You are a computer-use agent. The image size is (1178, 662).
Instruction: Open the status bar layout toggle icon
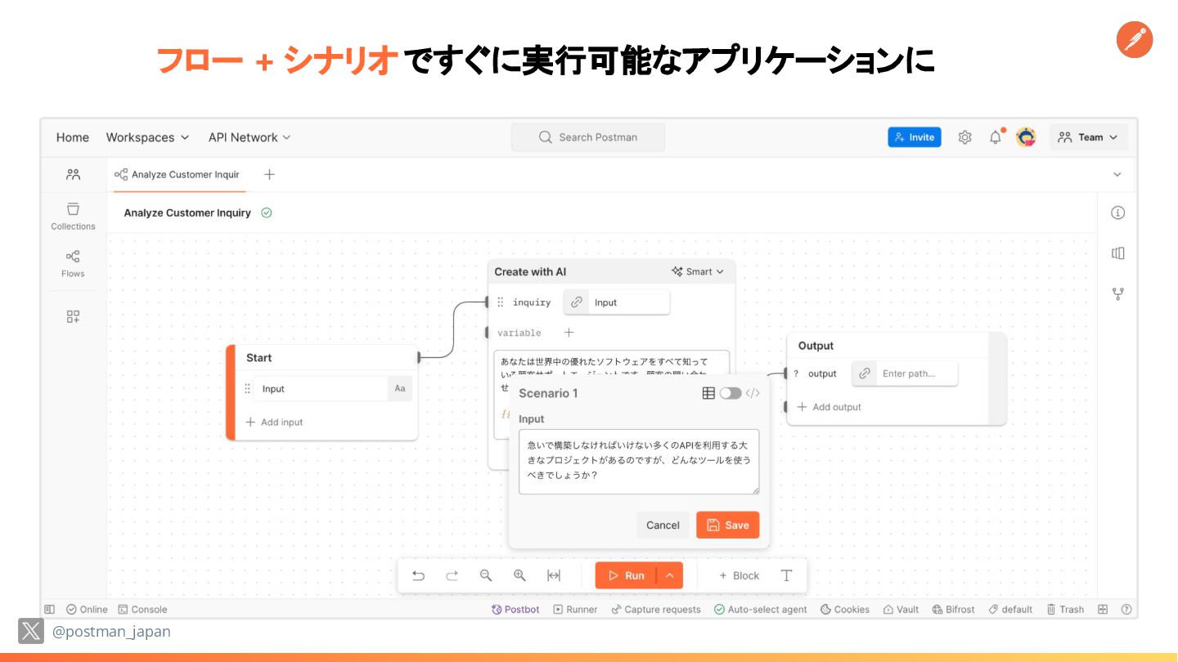(x=50, y=610)
